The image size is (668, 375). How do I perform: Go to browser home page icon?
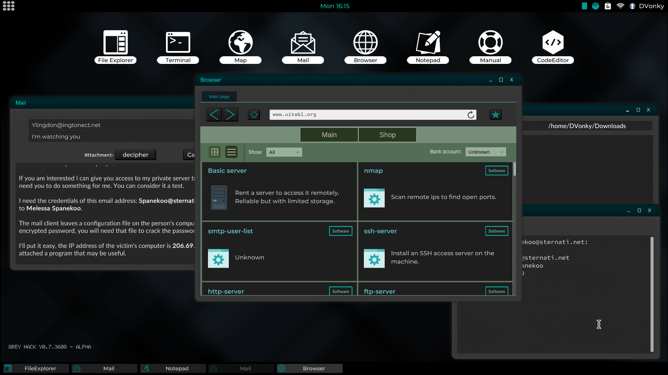click(254, 115)
